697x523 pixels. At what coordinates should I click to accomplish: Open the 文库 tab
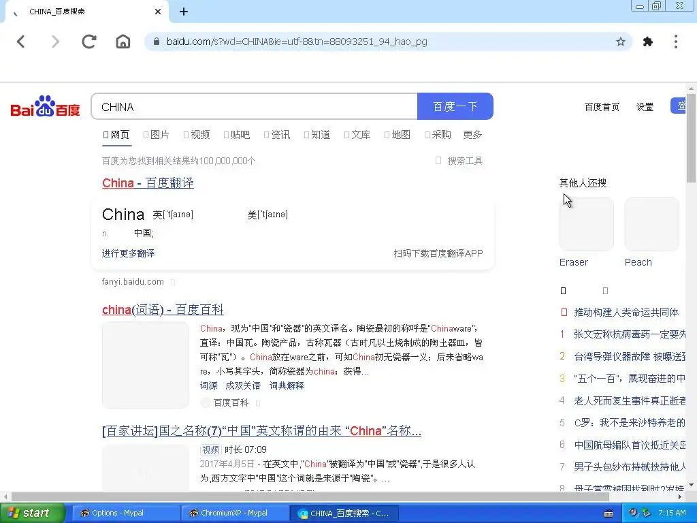point(357,135)
